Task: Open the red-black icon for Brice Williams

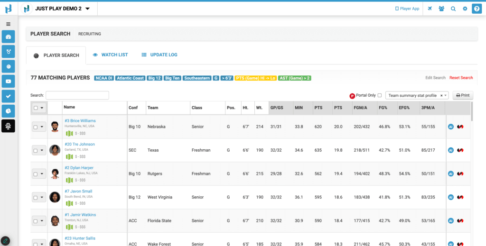Action: point(460,127)
